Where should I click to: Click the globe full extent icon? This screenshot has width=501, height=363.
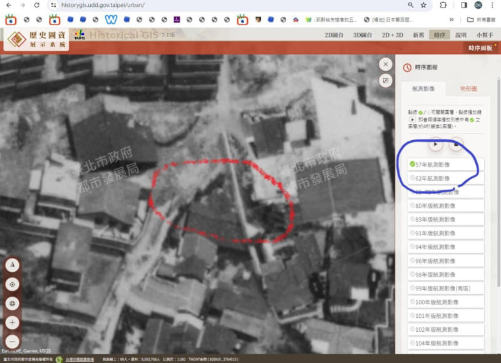12,304
